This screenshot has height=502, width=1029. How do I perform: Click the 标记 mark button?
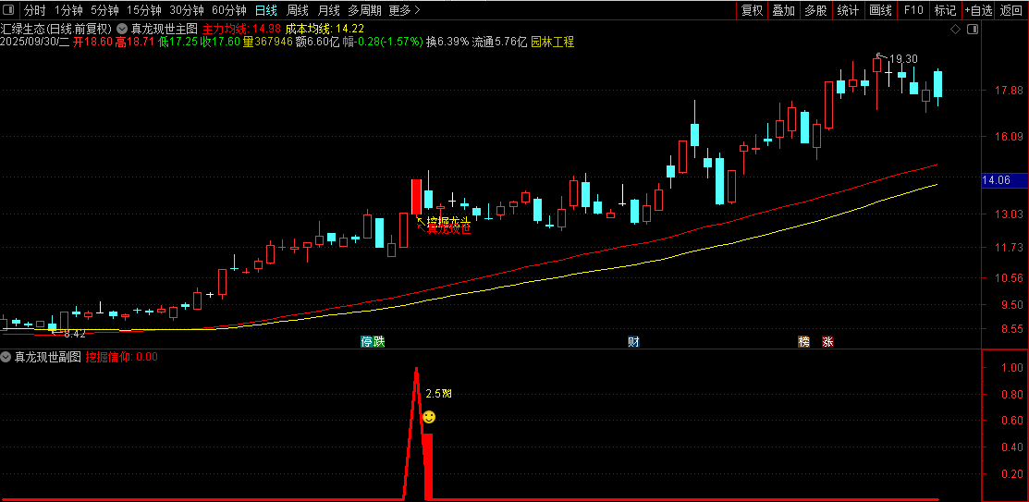point(945,10)
